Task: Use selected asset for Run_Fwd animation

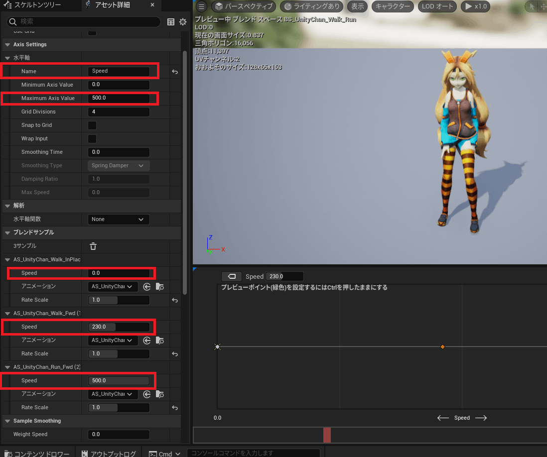Action: [x=147, y=394]
